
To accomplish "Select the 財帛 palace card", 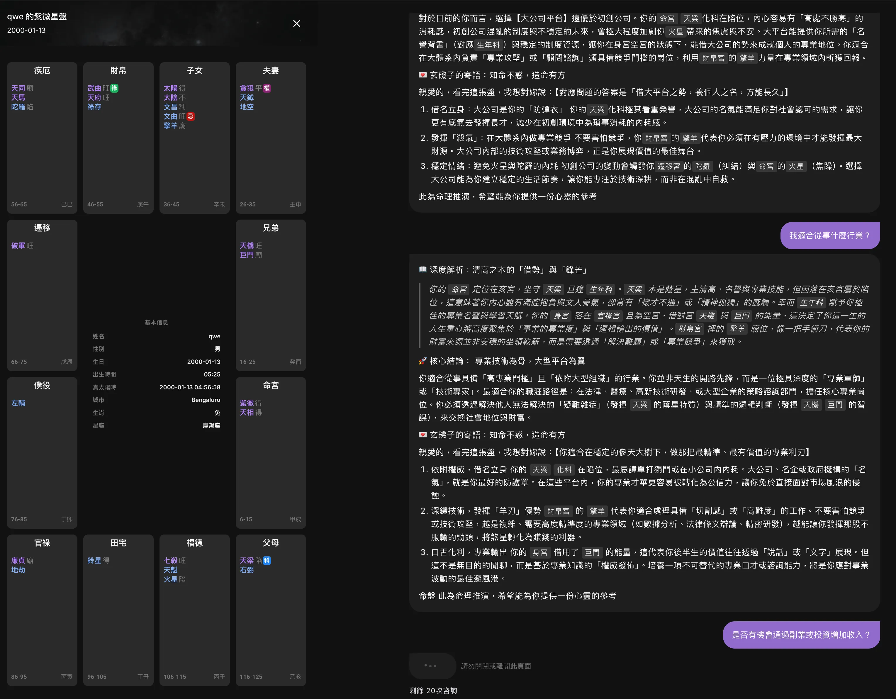I will tap(118, 138).
